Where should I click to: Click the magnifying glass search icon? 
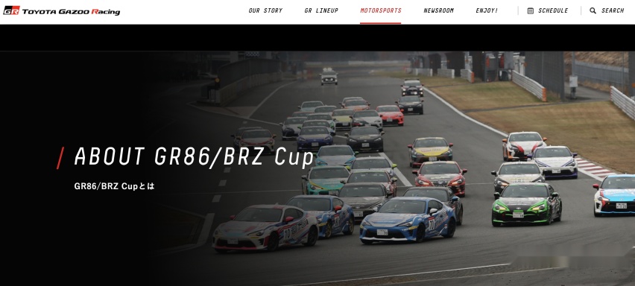tap(593, 11)
